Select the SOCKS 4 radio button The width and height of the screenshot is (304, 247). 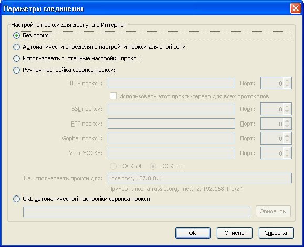113,166
